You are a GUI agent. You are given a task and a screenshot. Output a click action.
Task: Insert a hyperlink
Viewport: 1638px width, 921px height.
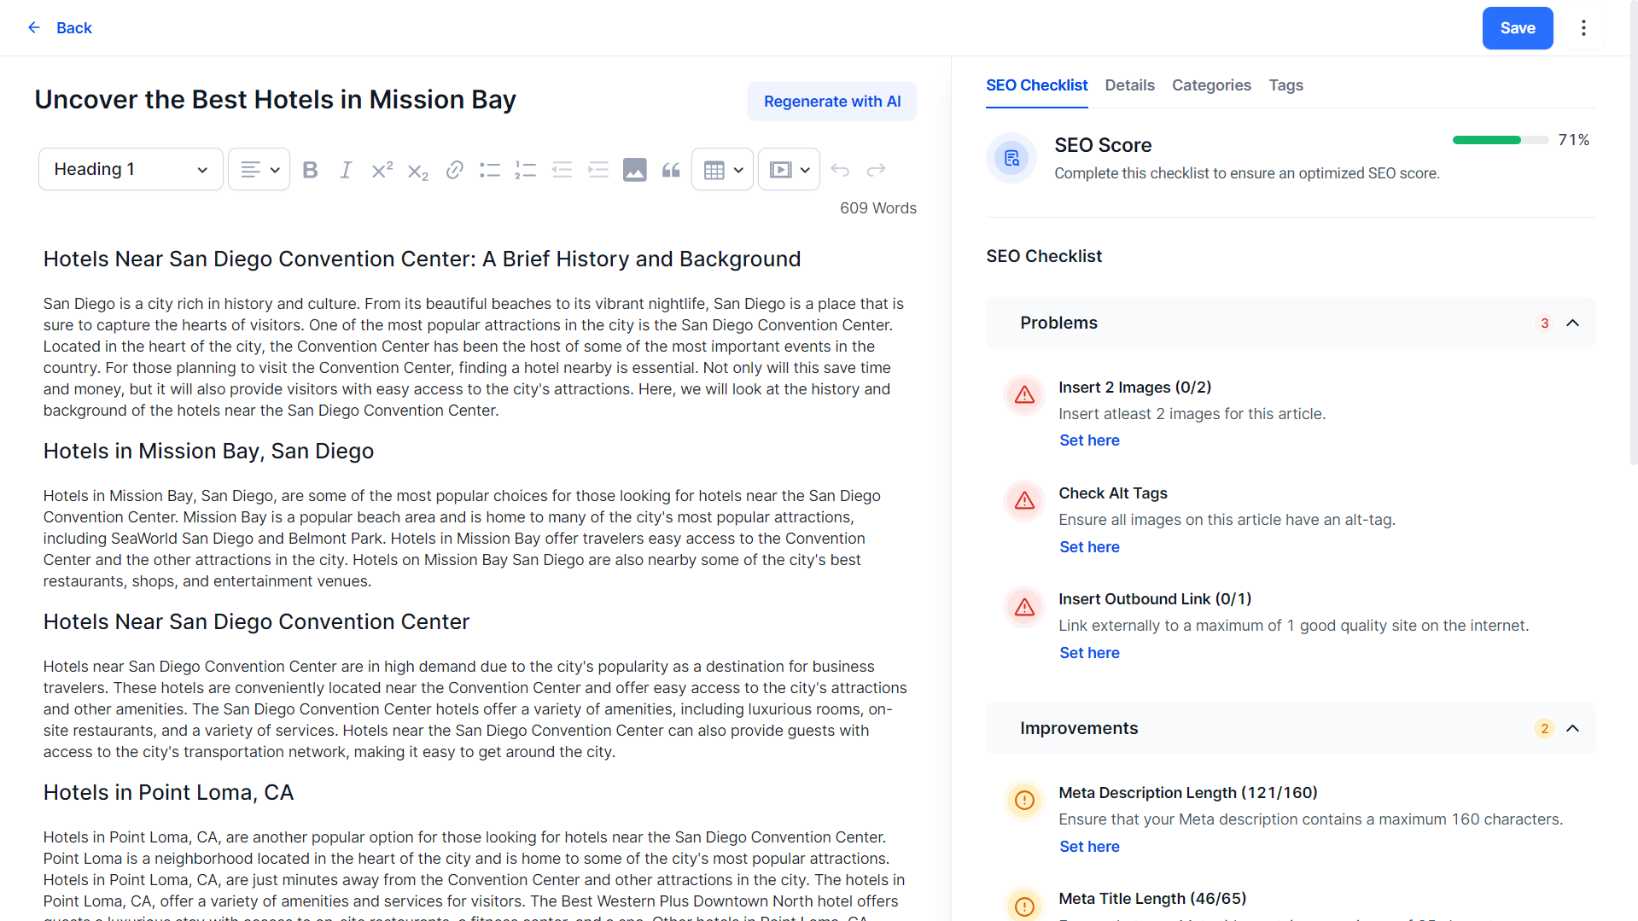455,170
